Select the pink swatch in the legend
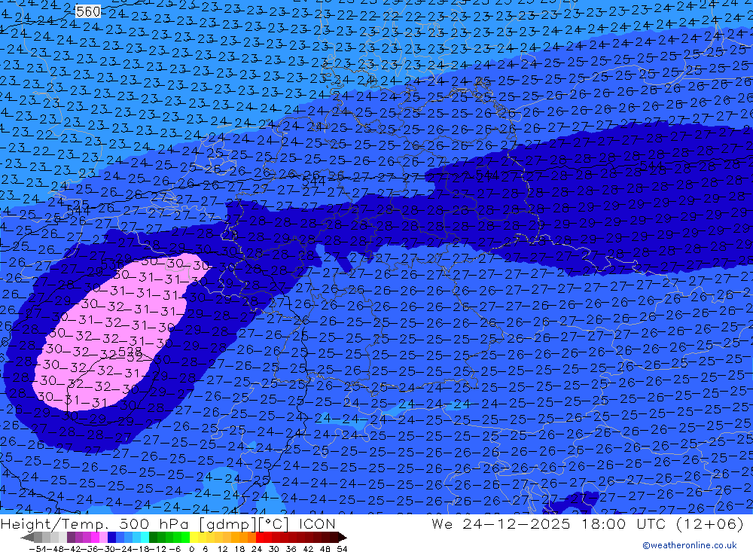The height and width of the screenshot is (552, 753). (103, 537)
